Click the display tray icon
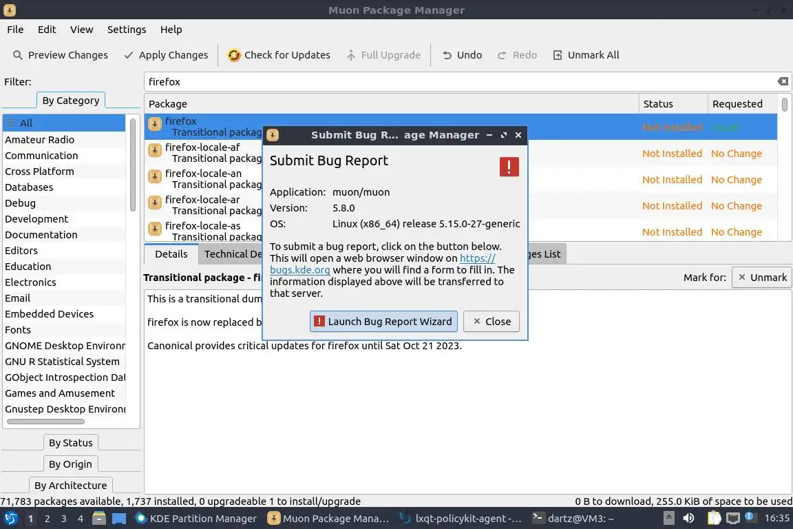 coord(732,519)
